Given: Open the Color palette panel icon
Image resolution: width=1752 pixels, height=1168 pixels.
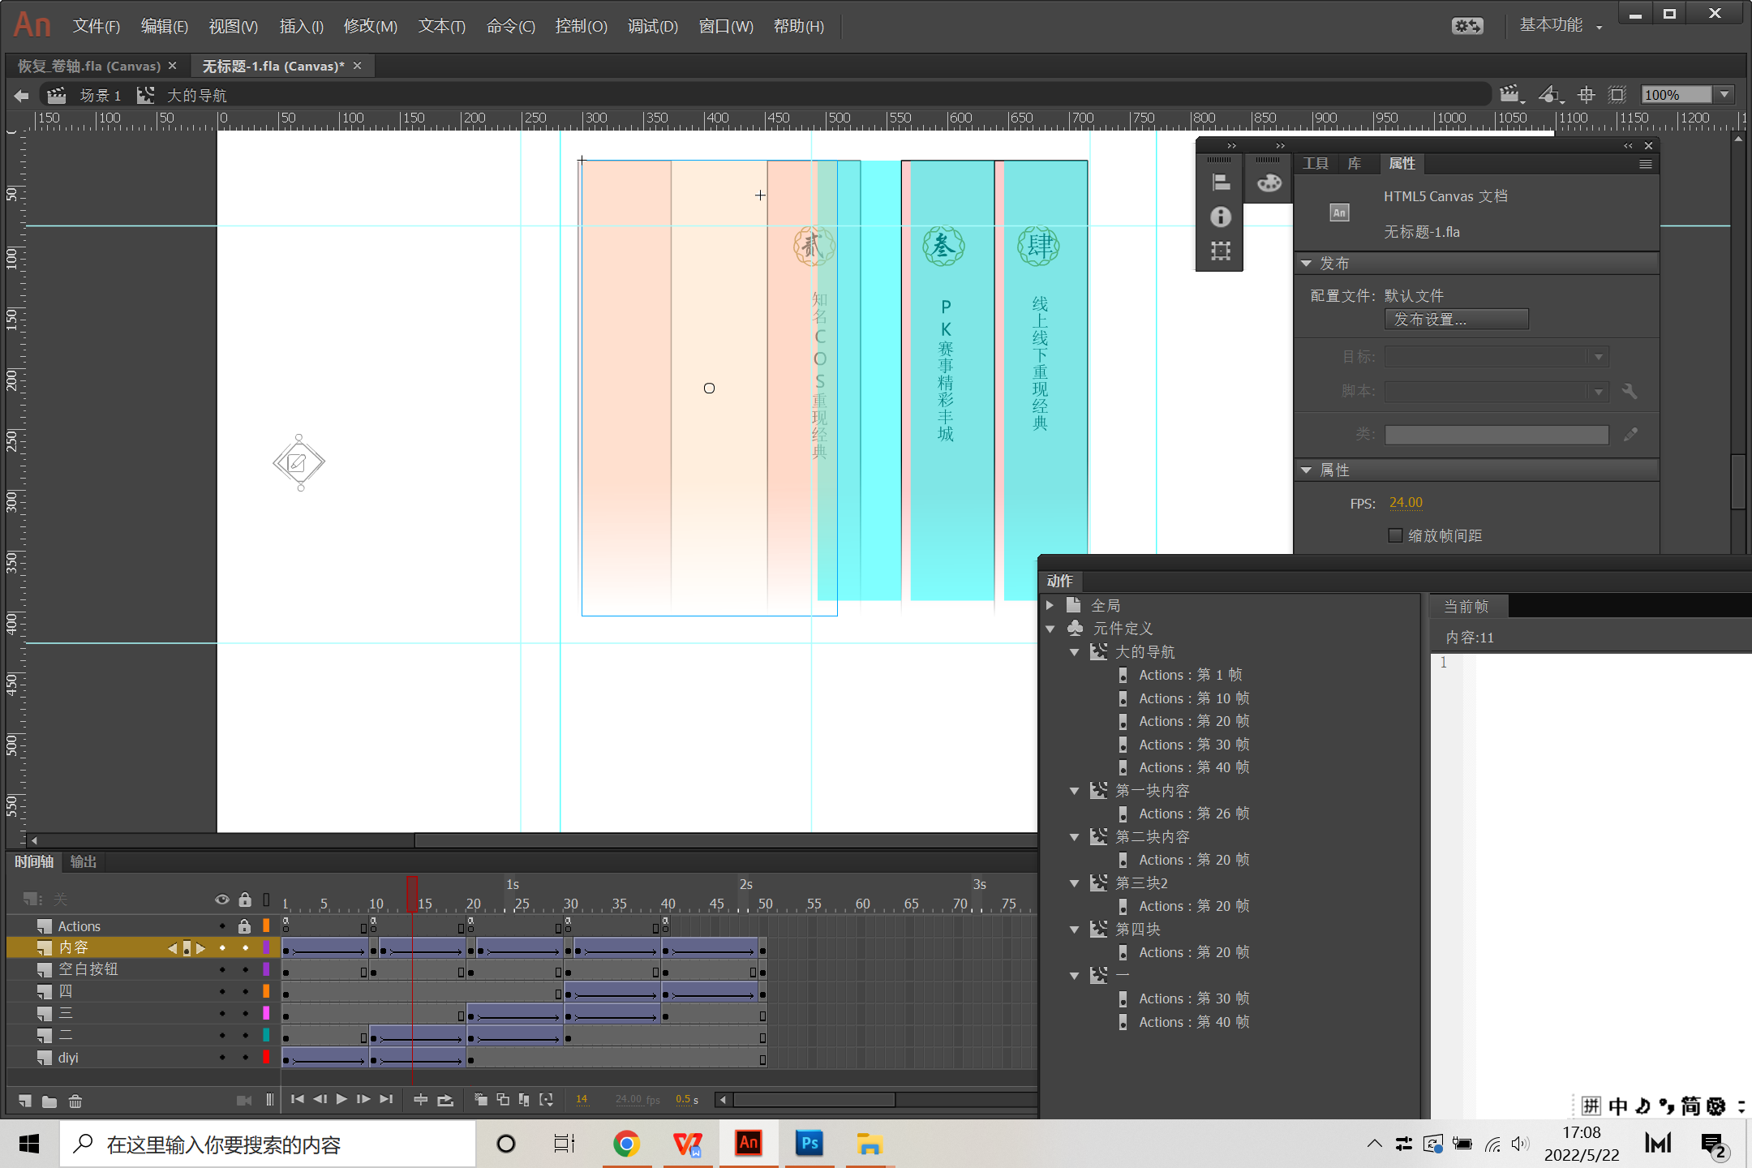Looking at the screenshot, I should [x=1269, y=182].
